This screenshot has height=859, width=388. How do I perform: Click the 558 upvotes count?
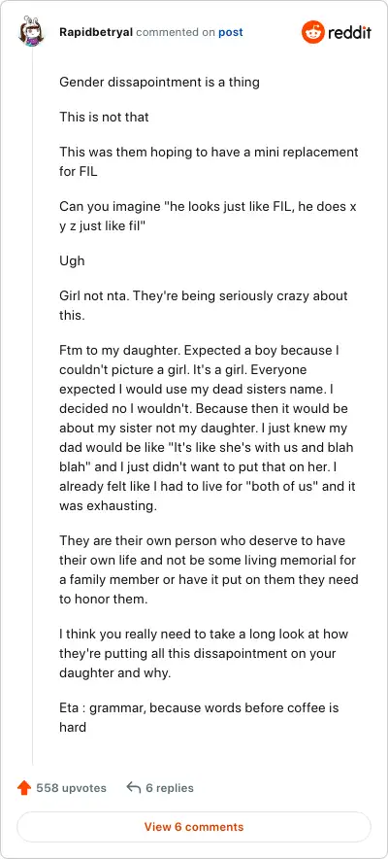[x=71, y=788]
